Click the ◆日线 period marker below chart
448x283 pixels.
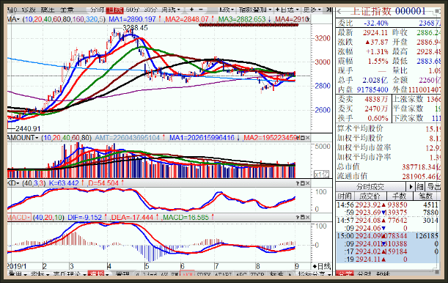pyautogui.click(x=321, y=266)
